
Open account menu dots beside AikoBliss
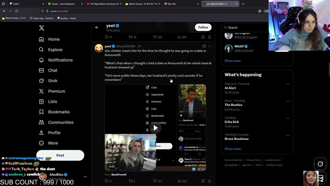coord(85,177)
